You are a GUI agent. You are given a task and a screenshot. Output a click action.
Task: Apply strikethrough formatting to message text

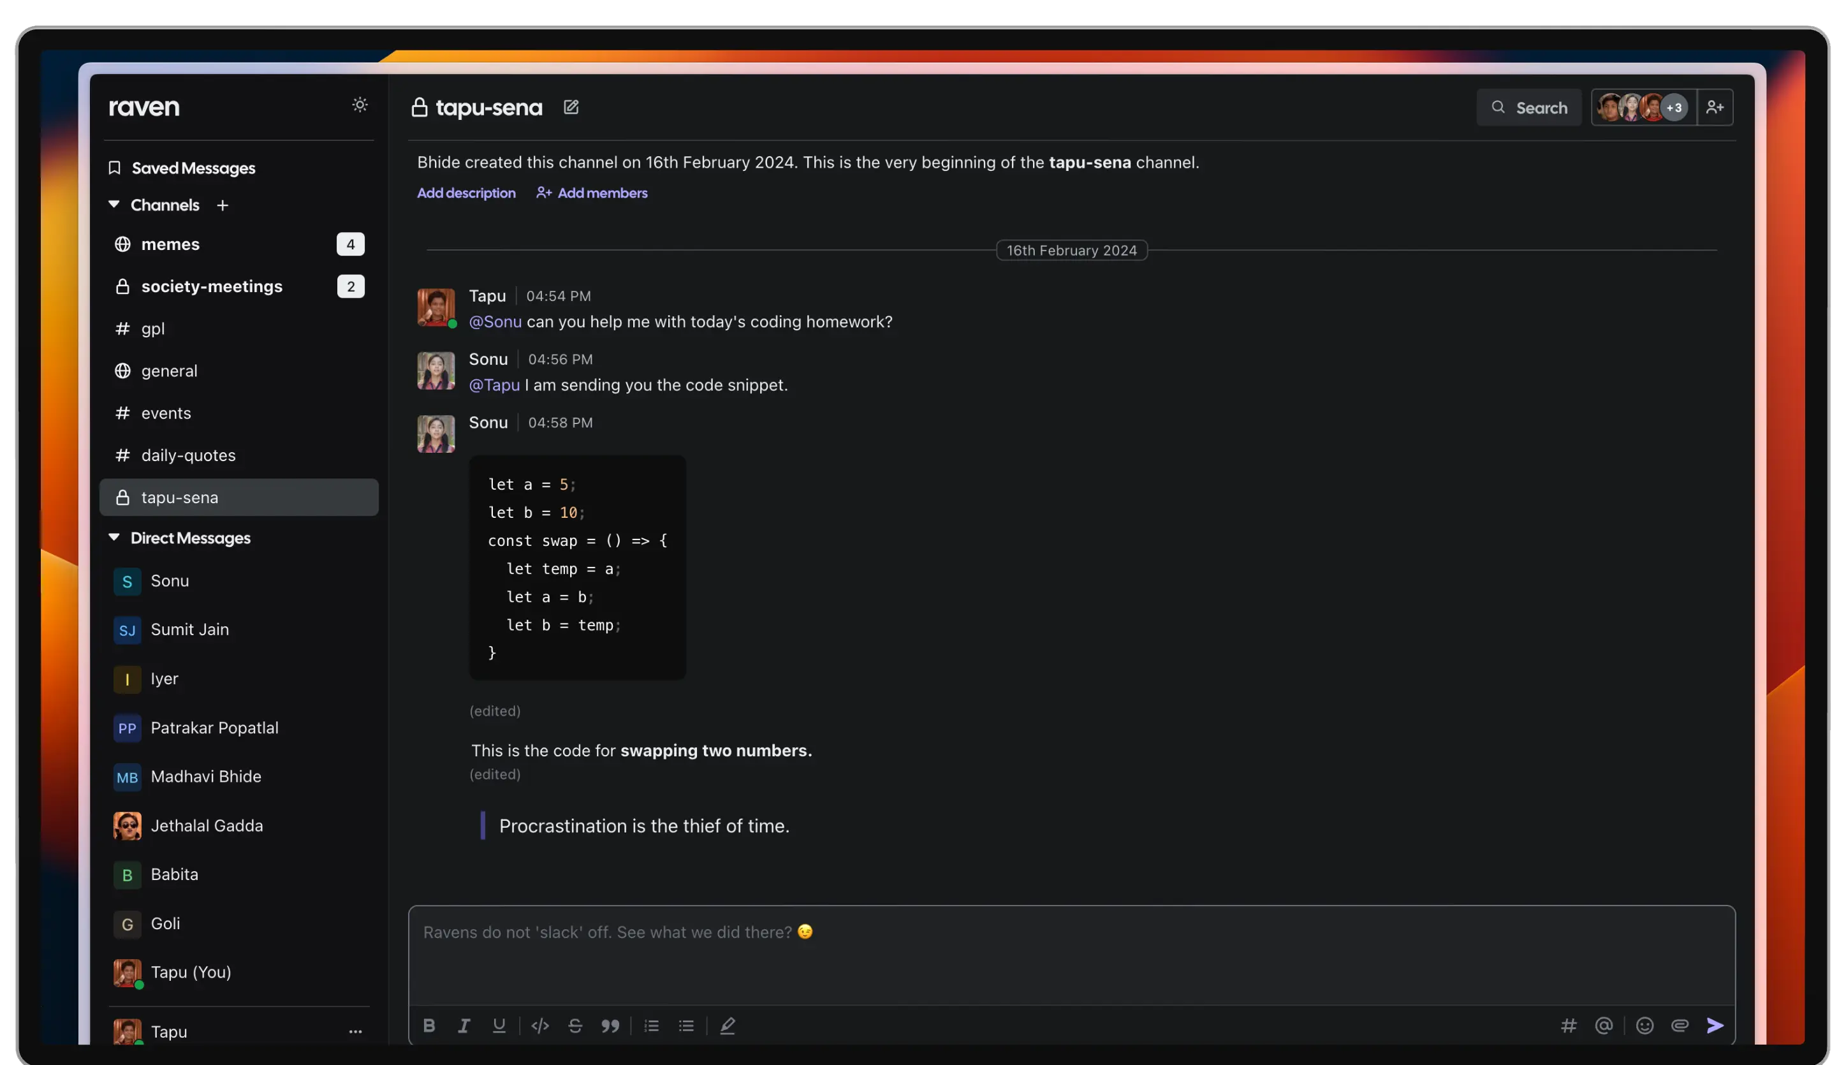point(575,1025)
